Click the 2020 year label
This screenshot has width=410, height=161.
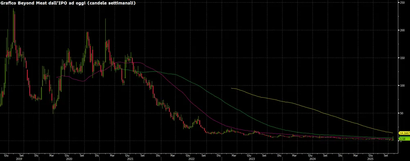[x=69, y=159]
